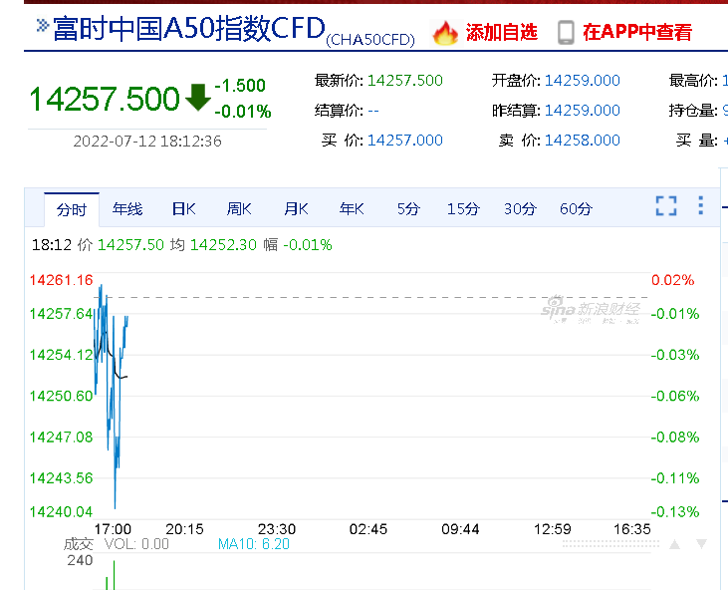This screenshot has width=728, height=590.
Task: Click the phone icon beside 在APP中查看
Action: pos(566,33)
